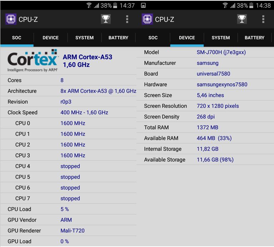274x247 pixels.
Task: Tap the battery icon beside 14:37
Action: coord(115,5)
